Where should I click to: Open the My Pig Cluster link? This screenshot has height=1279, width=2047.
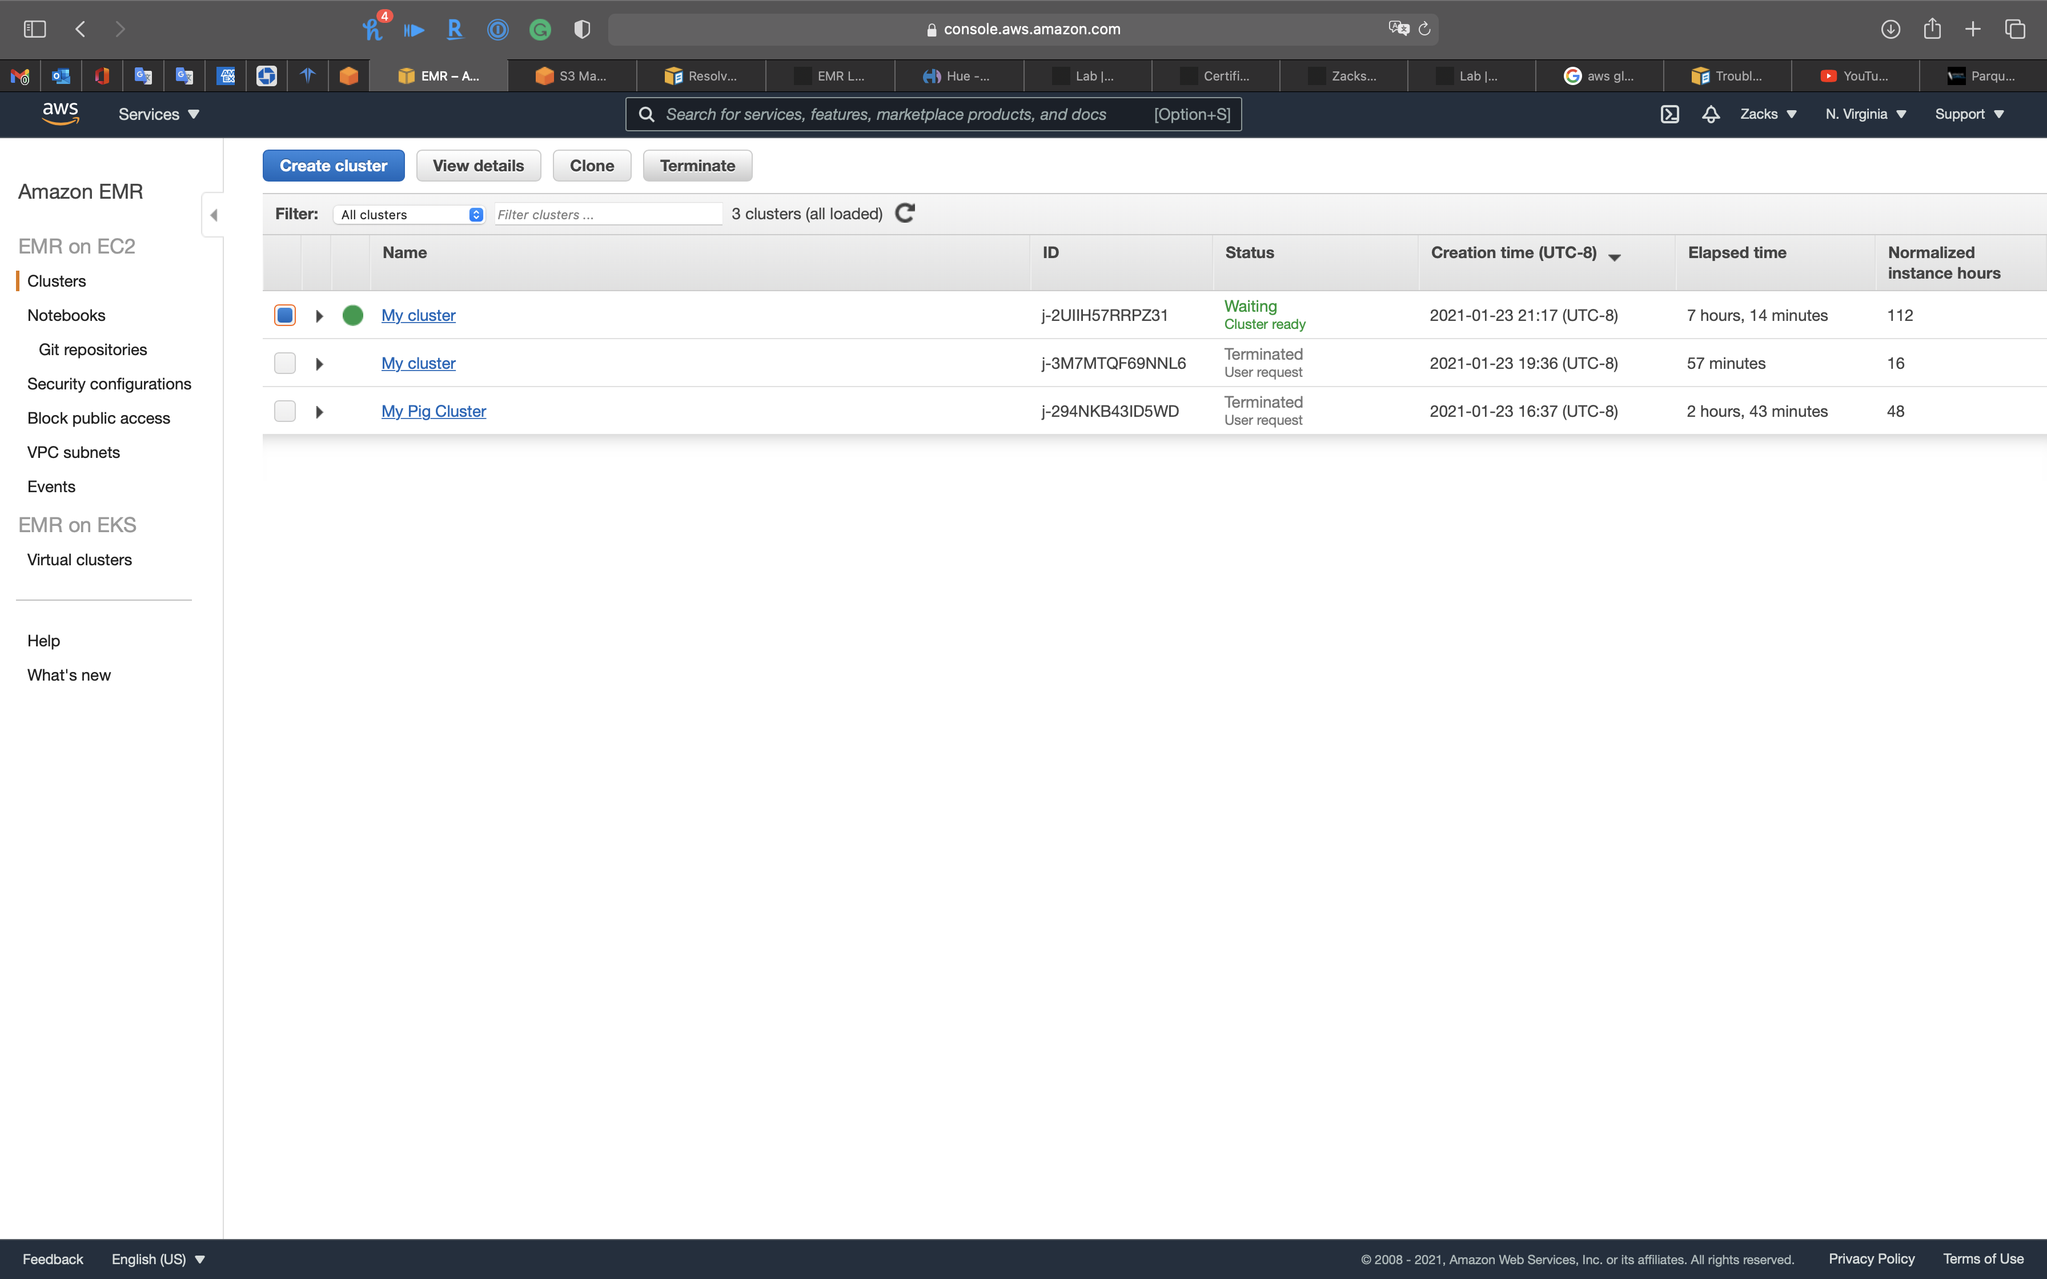(433, 411)
